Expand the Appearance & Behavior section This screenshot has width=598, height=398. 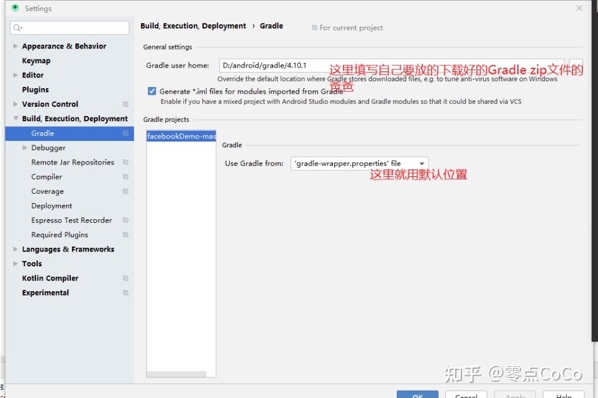(16, 46)
